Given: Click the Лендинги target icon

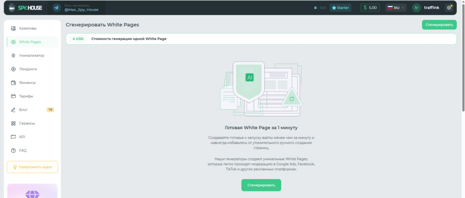Looking at the screenshot, I should (13, 69).
